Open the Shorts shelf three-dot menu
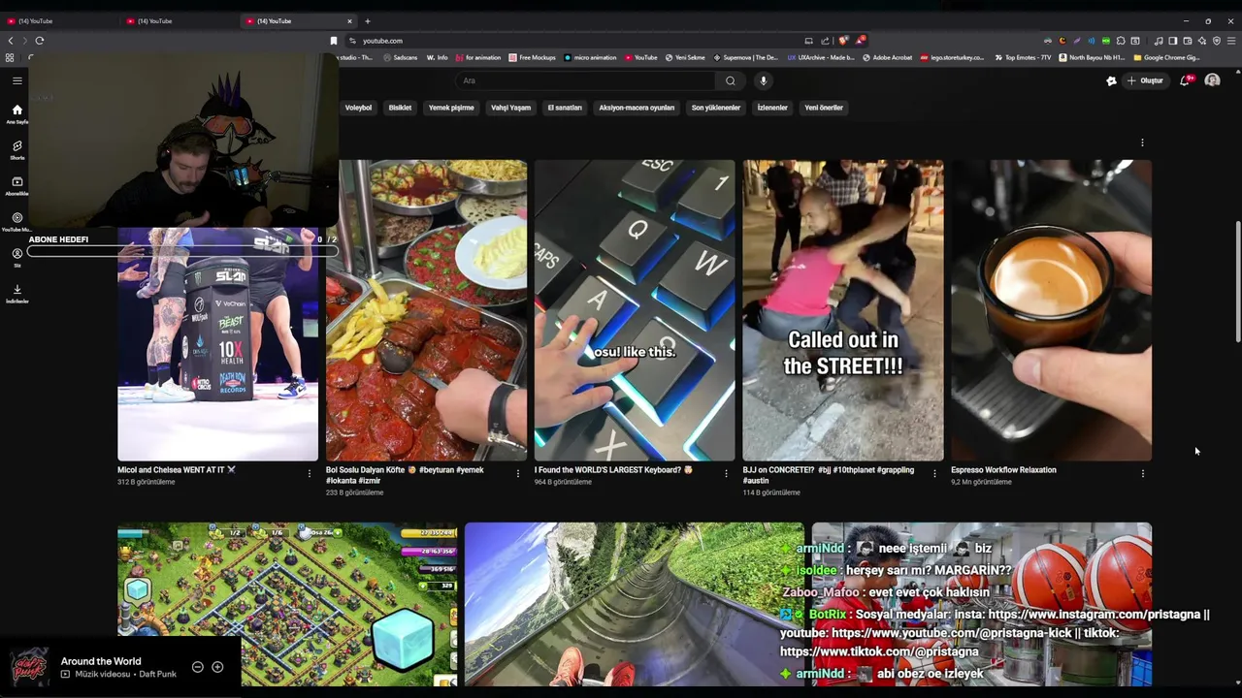The width and height of the screenshot is (1242, 698). [x=1142, y=143]
